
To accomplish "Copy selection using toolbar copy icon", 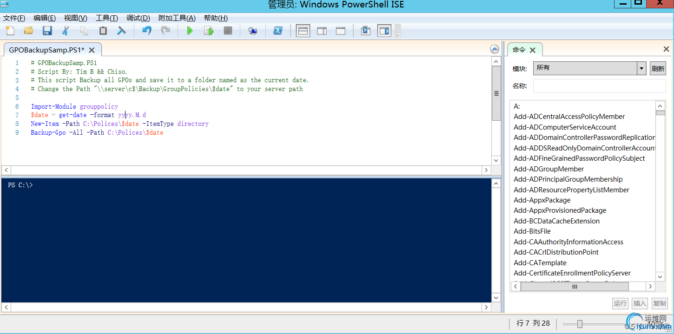I will click(x=84, y=31).
